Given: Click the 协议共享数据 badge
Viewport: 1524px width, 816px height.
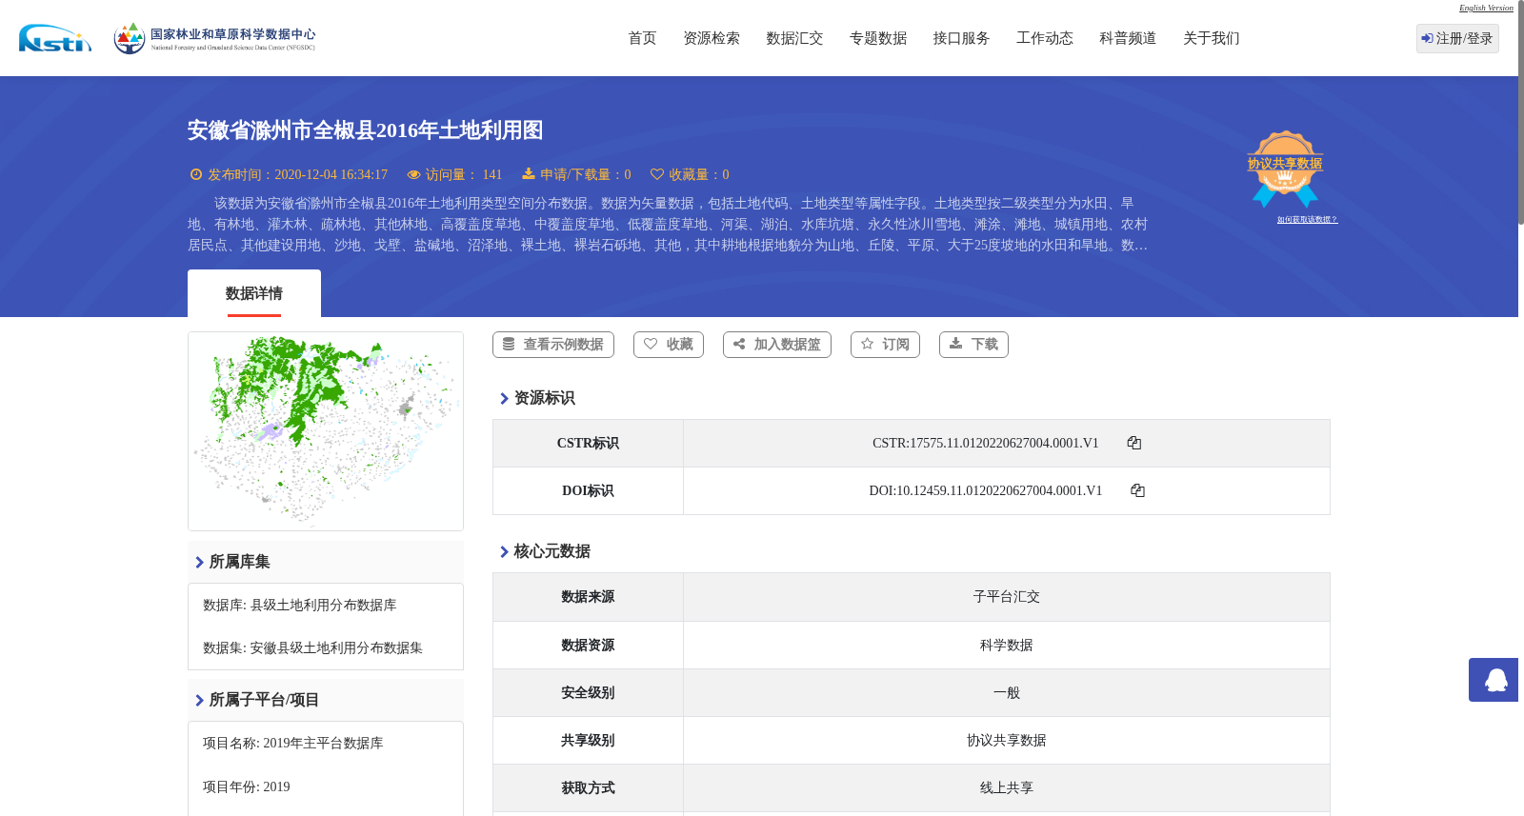Looking at the screenshot, I should coord(1285,169).
